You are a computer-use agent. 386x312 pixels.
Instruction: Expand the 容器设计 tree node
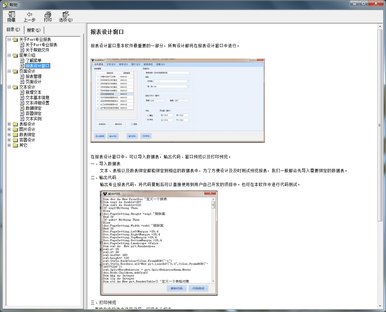coord(9,140)
